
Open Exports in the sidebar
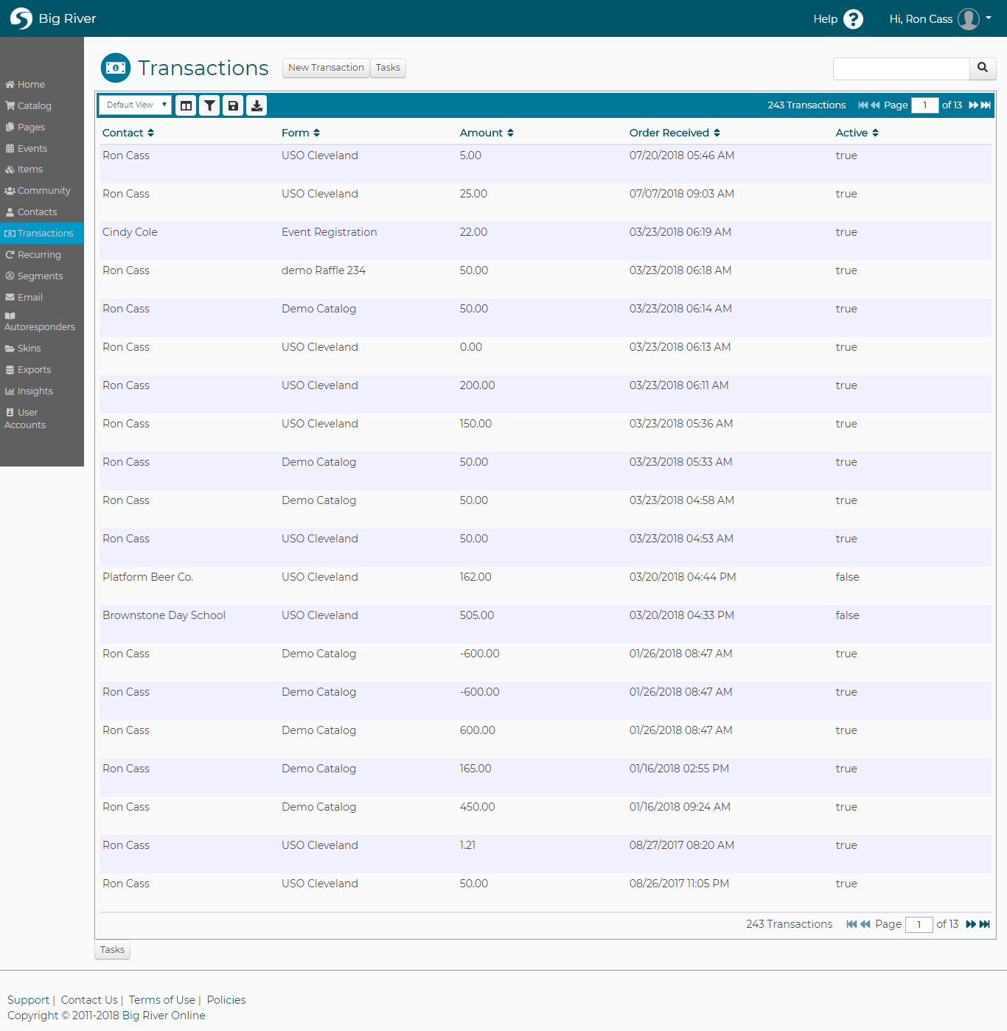[x=42, y=370]
